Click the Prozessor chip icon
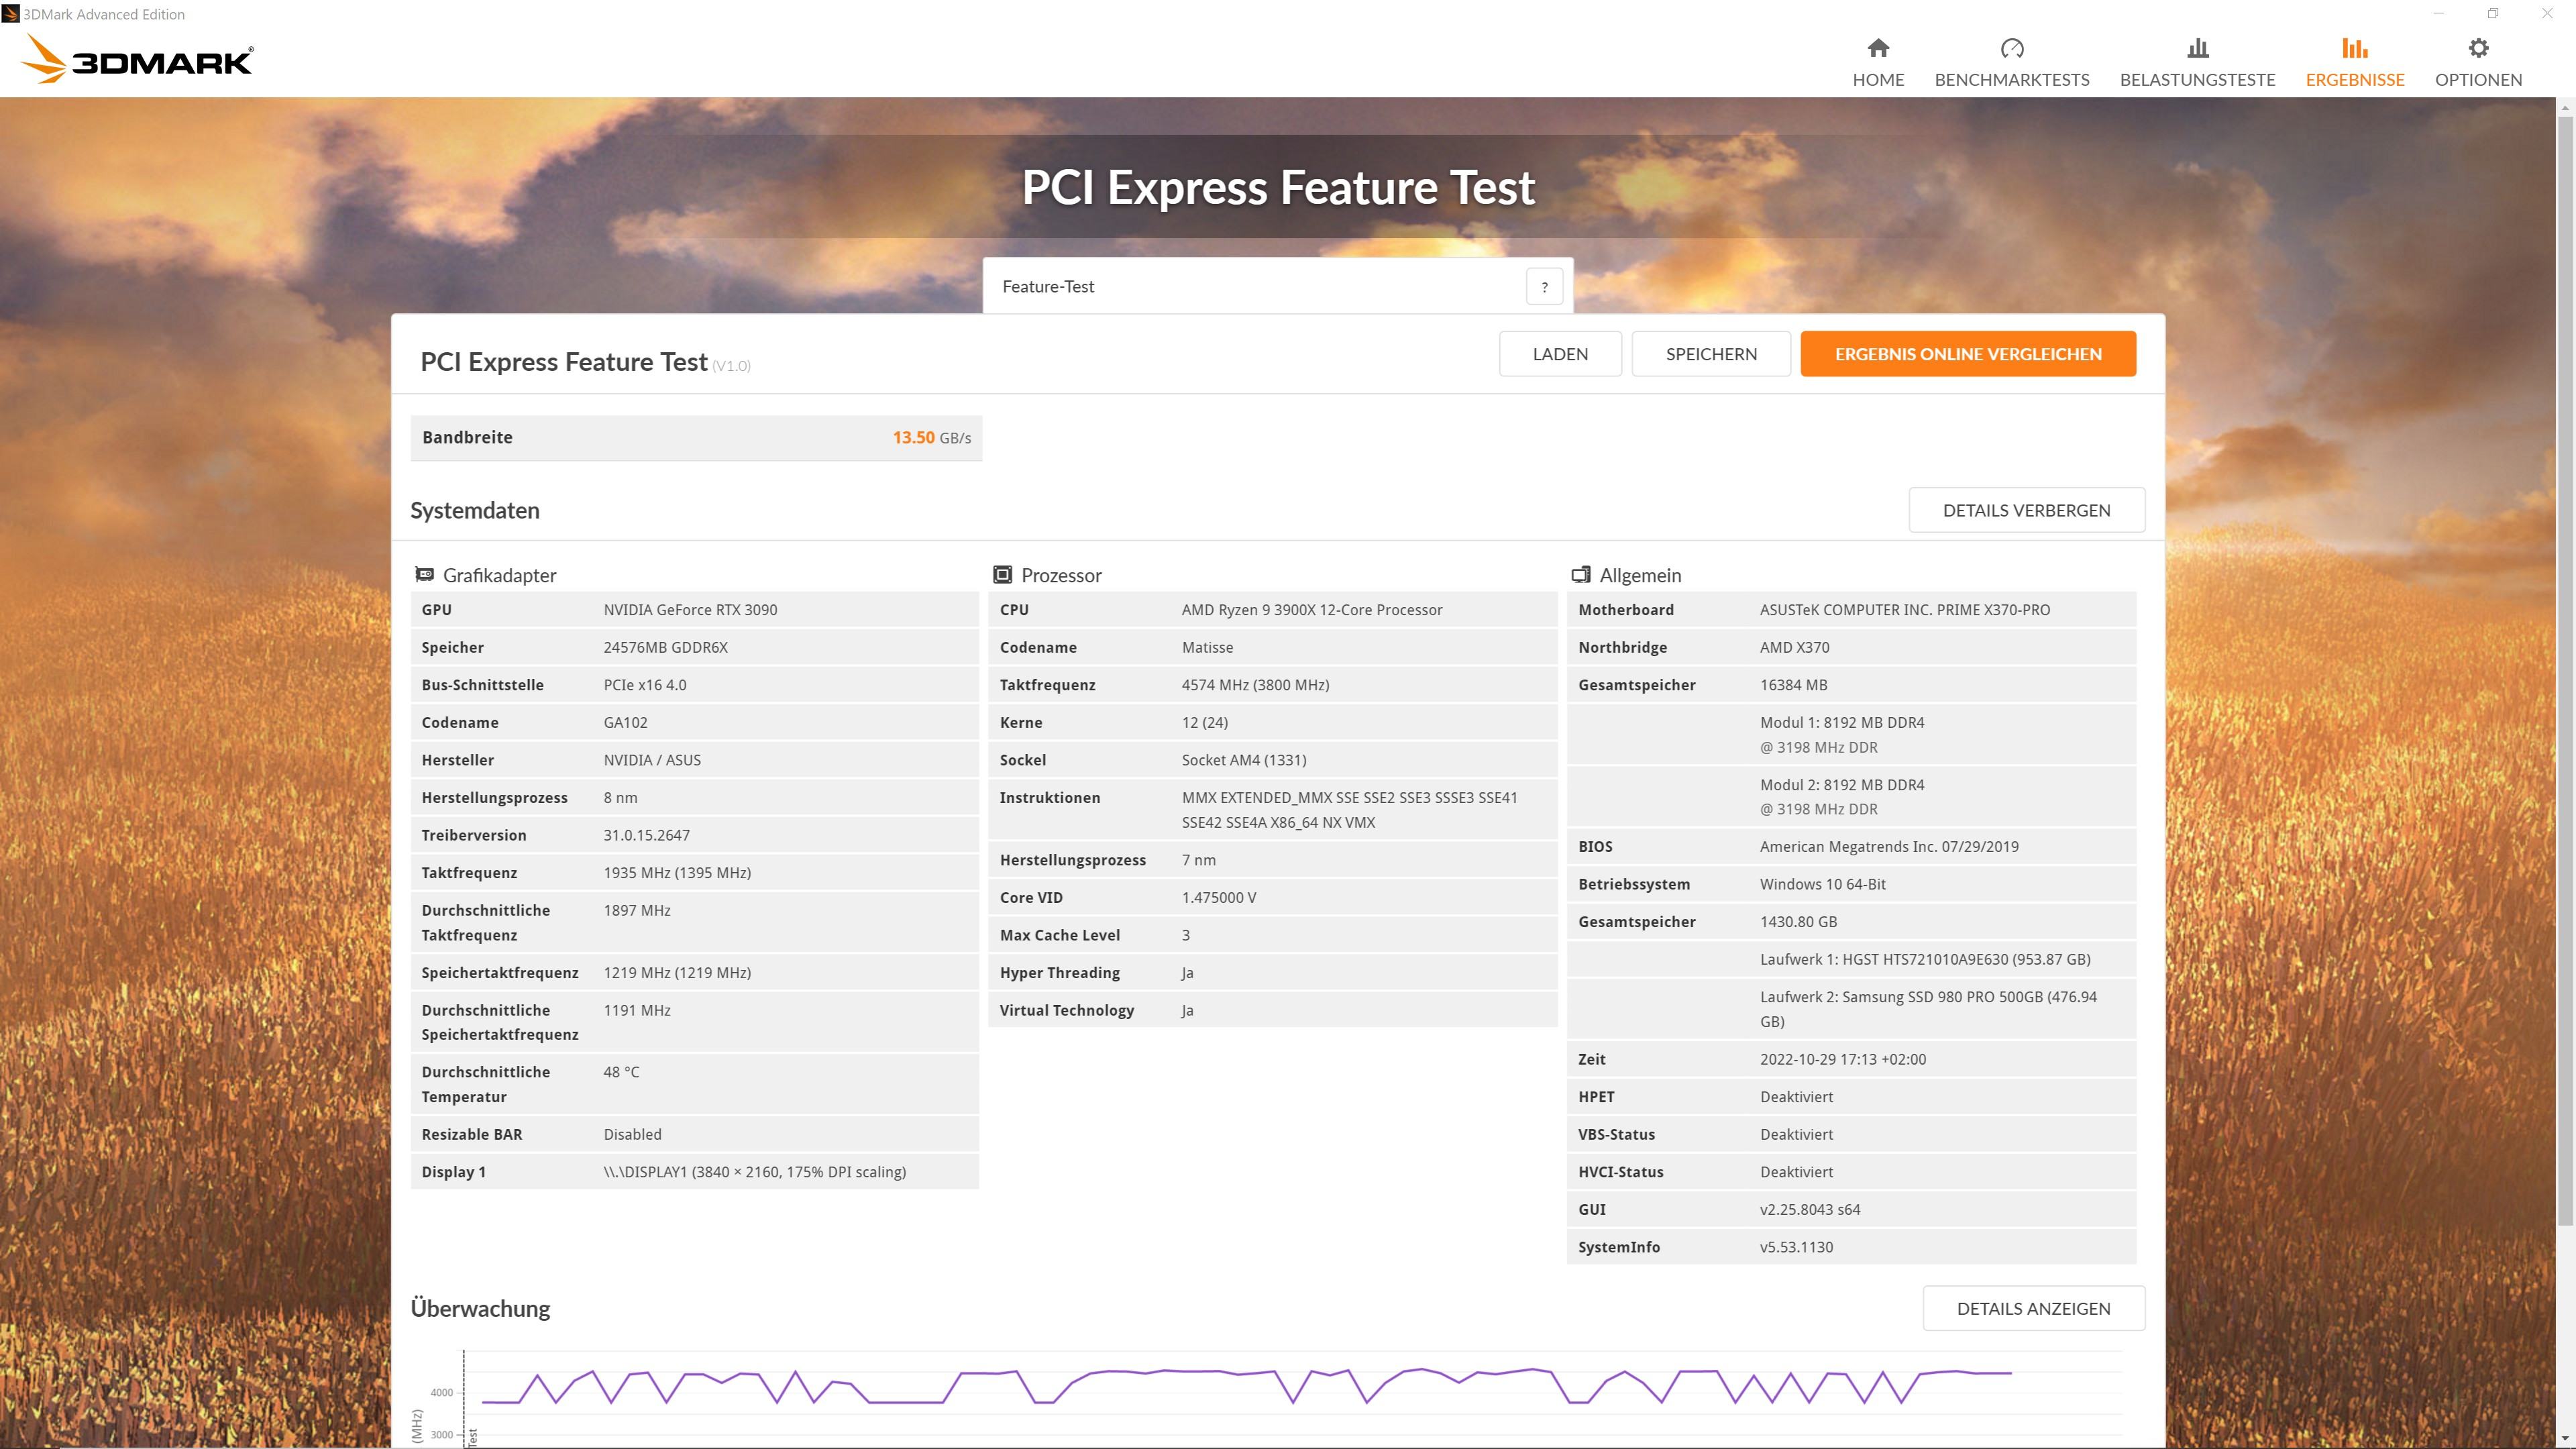The height and width of the screenshot is (1449, 2576). pos(1002,574)
